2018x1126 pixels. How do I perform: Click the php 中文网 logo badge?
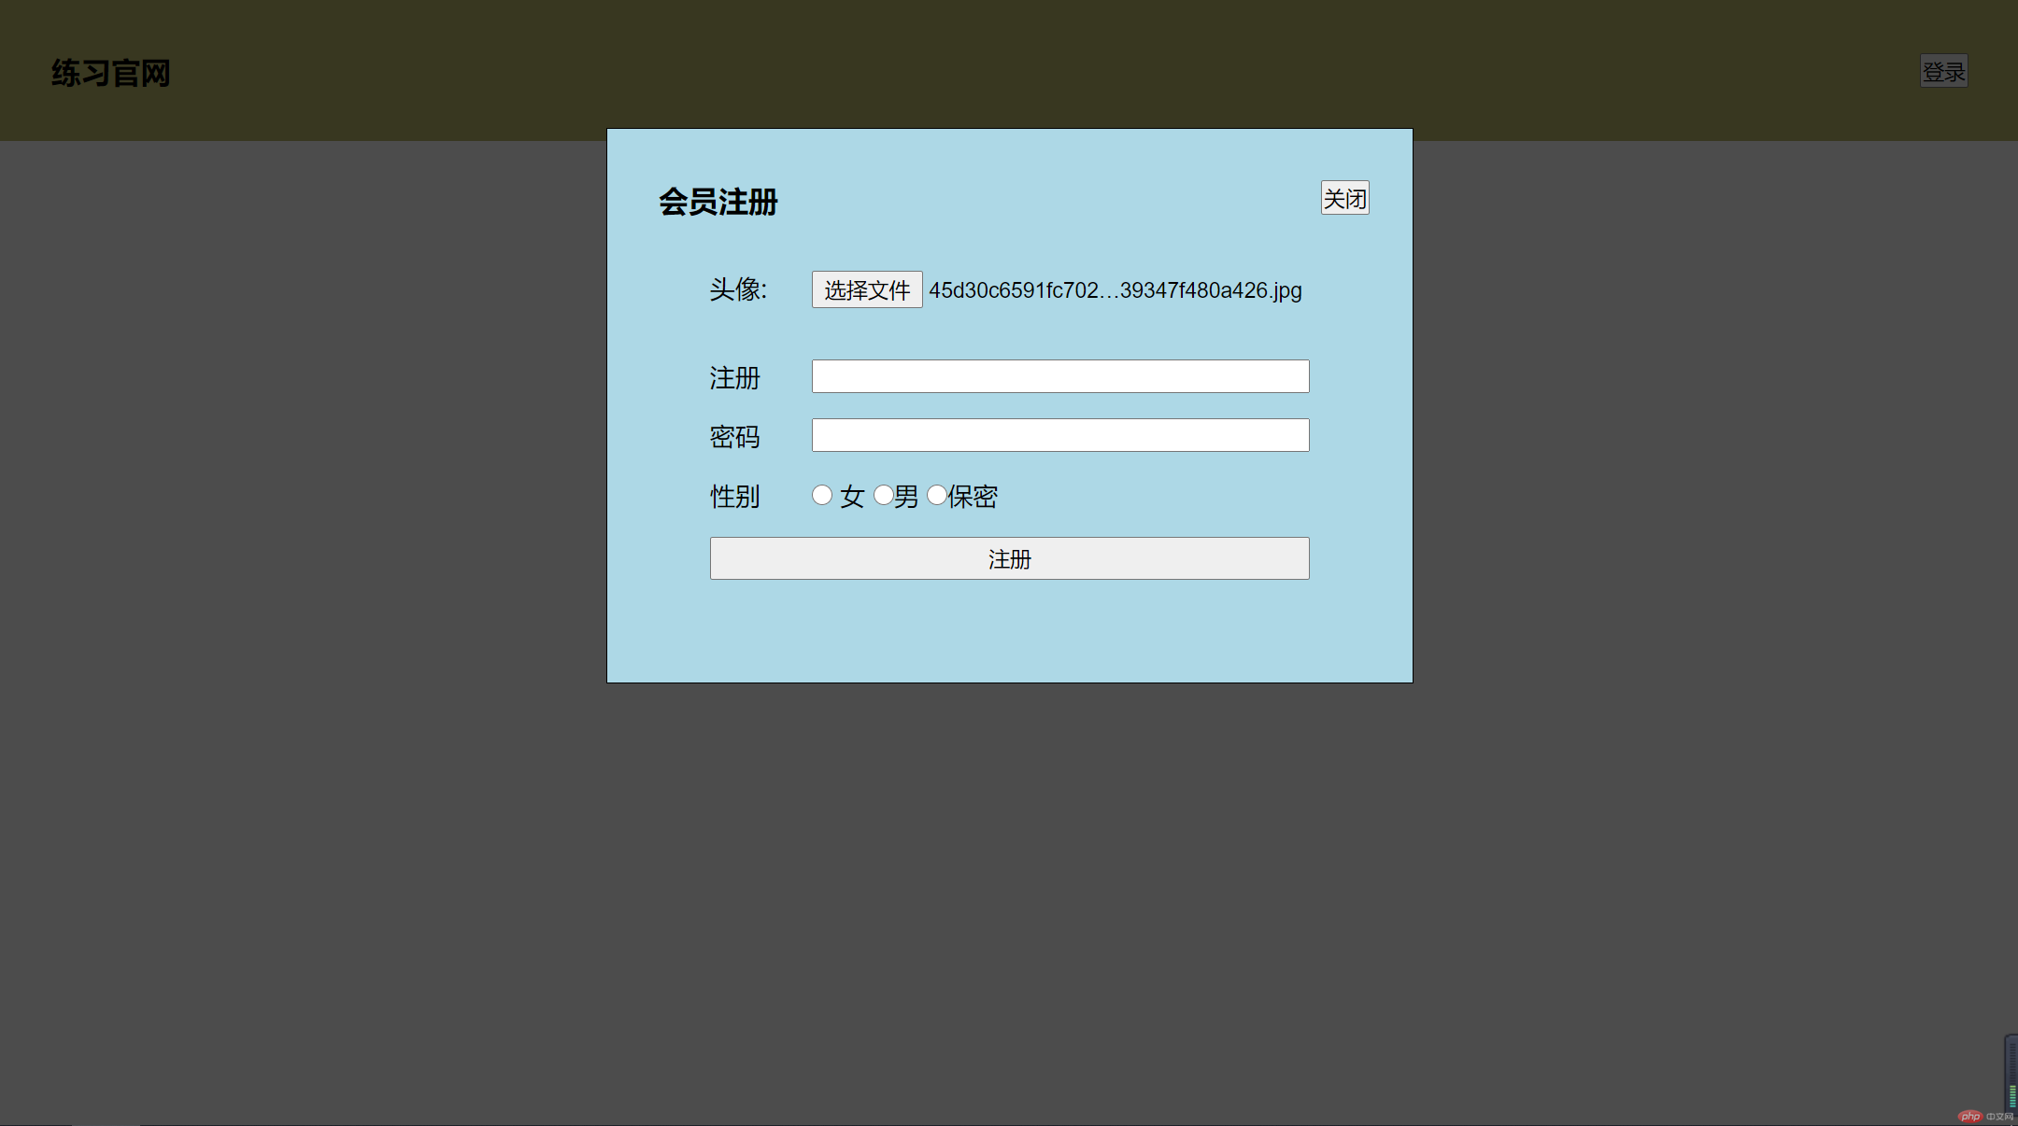coord(1986,1116)
